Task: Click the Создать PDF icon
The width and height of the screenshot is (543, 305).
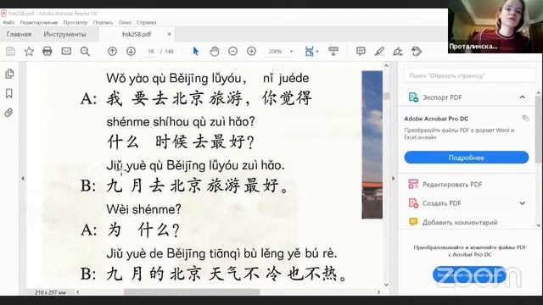Action: point(413,203)
